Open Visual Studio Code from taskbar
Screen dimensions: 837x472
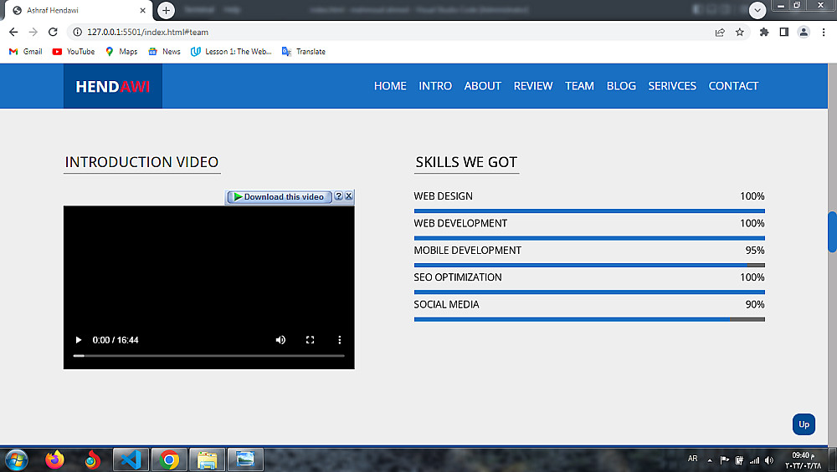pyautogui.click(x=131, y=459)
